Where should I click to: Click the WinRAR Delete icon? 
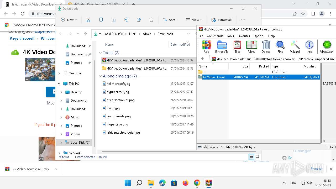(x=266, y=47)
